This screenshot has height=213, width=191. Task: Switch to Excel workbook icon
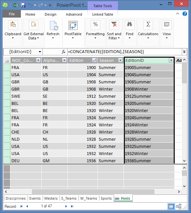(16, 5)
